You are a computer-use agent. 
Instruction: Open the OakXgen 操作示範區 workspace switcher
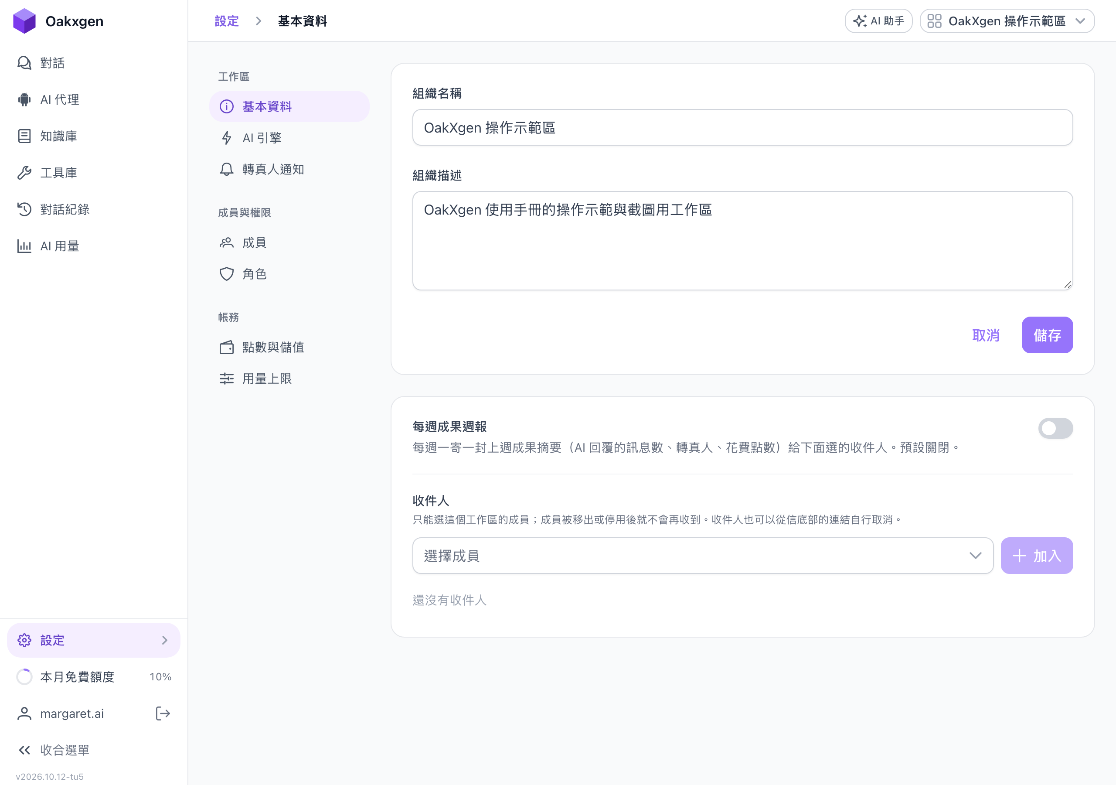(x=1007, y=21)
